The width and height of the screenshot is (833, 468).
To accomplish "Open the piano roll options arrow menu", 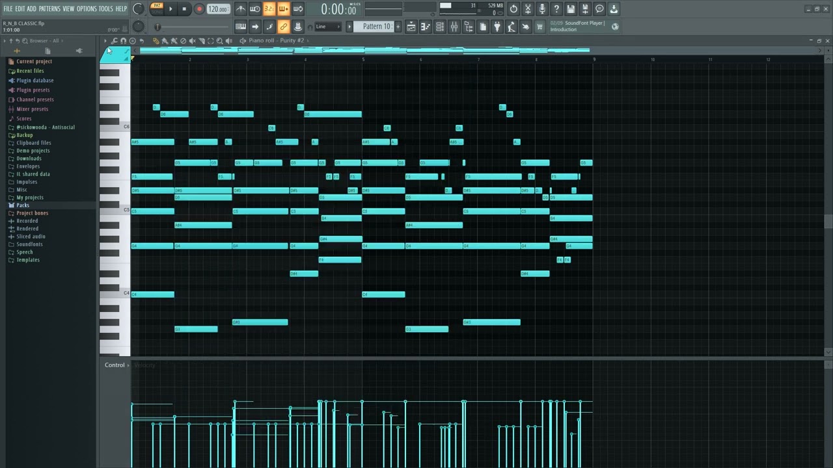I will tap(105, 40).
